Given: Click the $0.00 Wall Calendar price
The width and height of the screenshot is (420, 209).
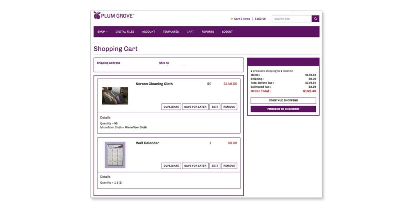Looking at the screenshot, I should point(233,143).
